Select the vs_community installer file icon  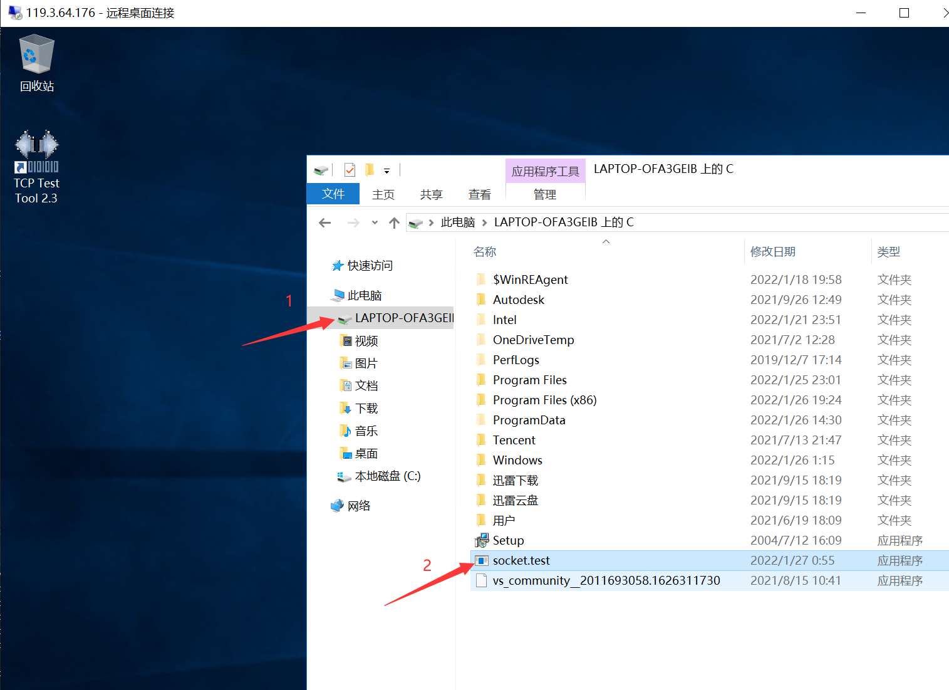click(481, 580)
